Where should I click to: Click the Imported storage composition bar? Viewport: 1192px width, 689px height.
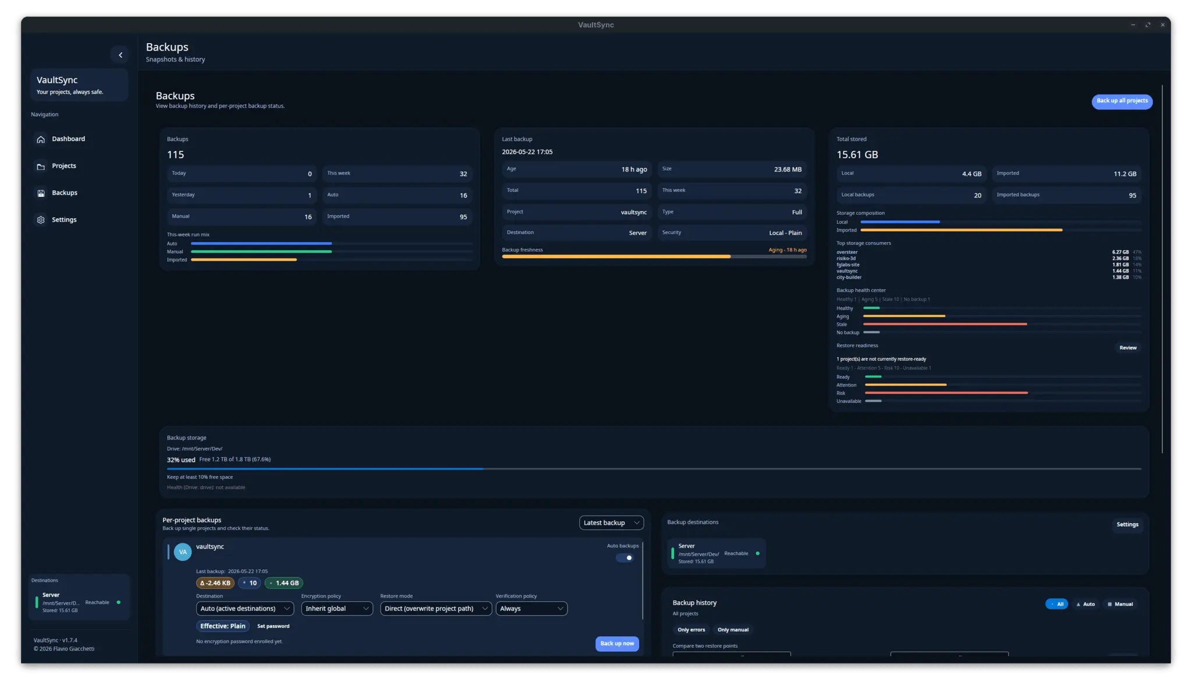(1000, 230)
